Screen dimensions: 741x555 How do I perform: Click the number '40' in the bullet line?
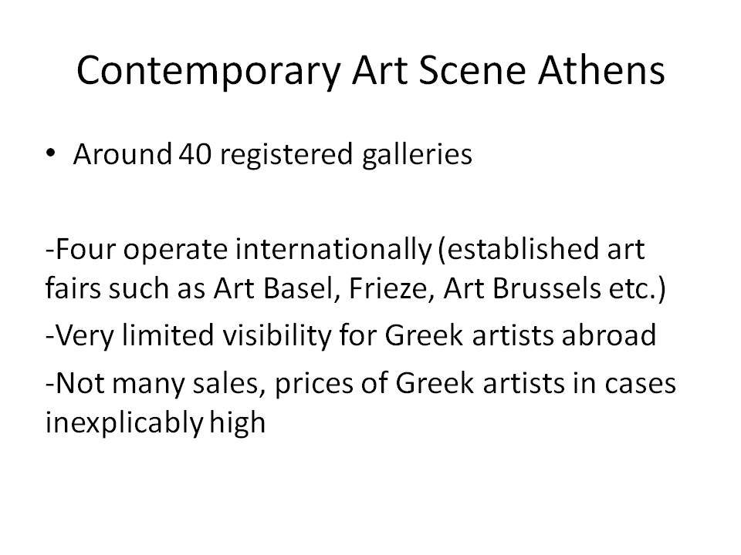pyautogui.click(x=195, y=154)
